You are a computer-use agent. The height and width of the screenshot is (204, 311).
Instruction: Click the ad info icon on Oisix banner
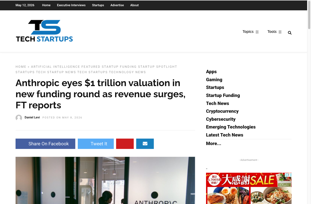[x=287, y=175]
